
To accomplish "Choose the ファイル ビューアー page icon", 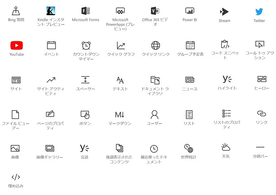I will point(15,114).
